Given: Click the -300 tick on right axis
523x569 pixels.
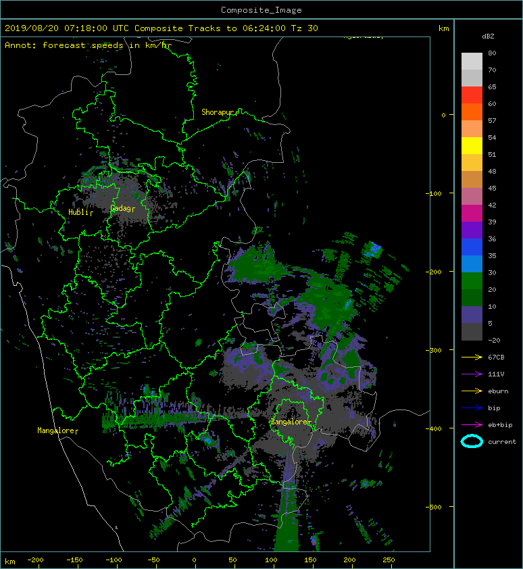Looking at the screenshot, I should 434,350.
